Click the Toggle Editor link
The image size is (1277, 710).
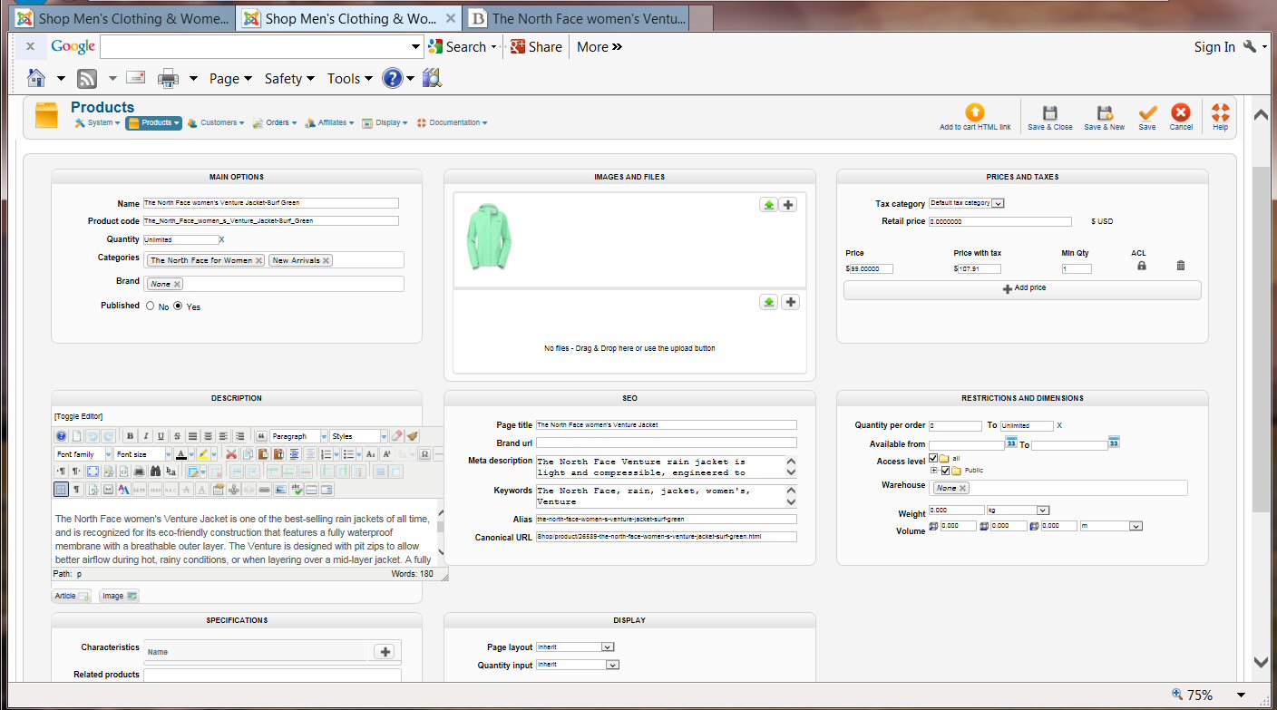[78, 416]
